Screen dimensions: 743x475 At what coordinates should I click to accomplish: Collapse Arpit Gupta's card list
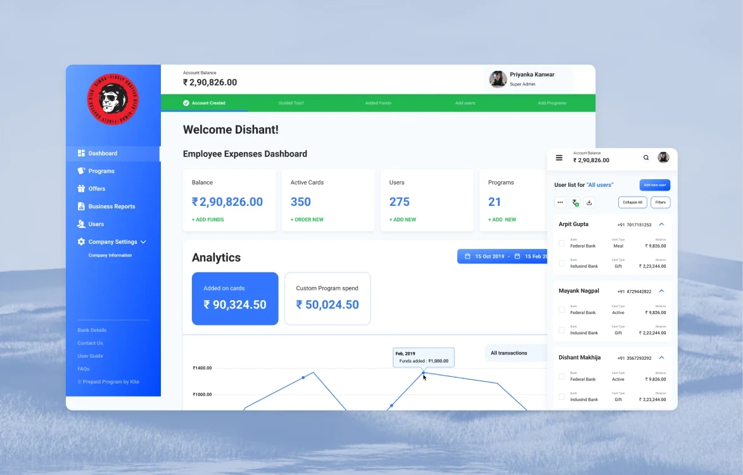click(661, 224)
